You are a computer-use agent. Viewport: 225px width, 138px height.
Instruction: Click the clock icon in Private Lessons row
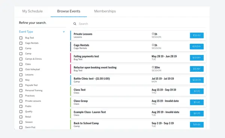(x=153, y=34)
